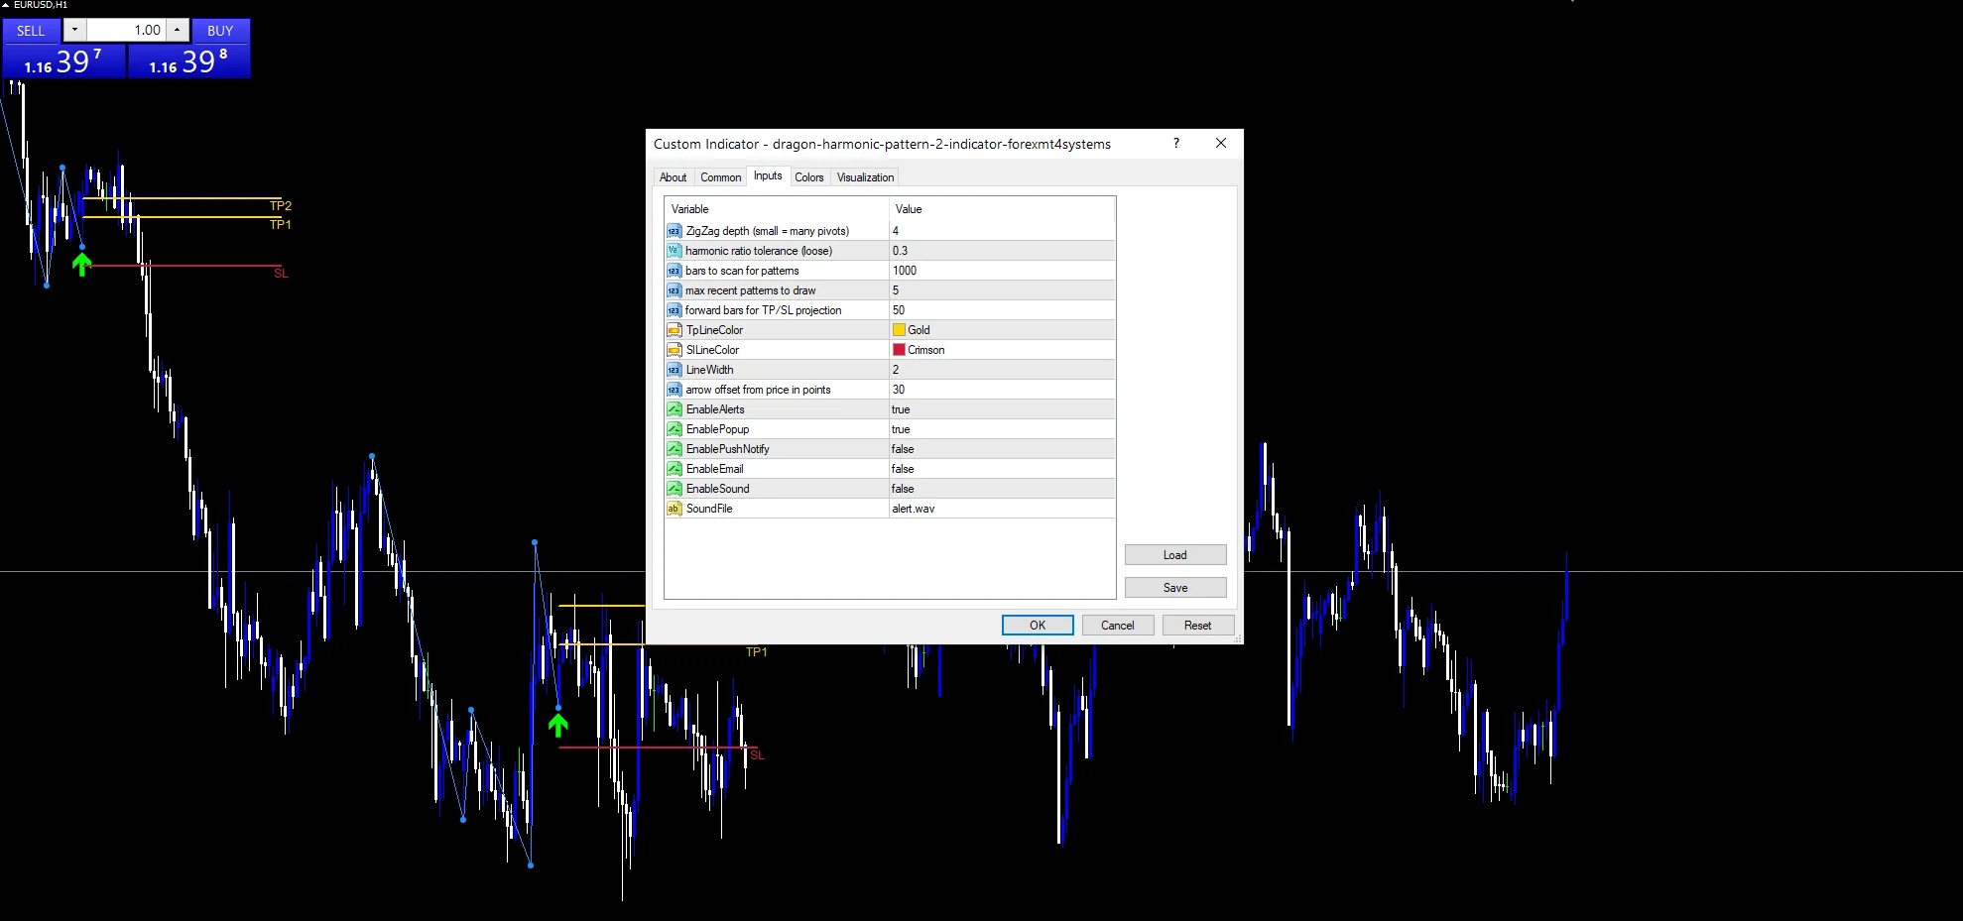Click the bars to scan row icon
Viewport: 1963px width, 921px height.
[x=674, y=271]
